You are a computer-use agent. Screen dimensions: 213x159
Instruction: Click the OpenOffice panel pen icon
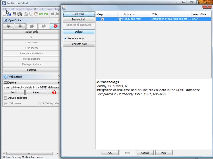[x=5, y=20]
